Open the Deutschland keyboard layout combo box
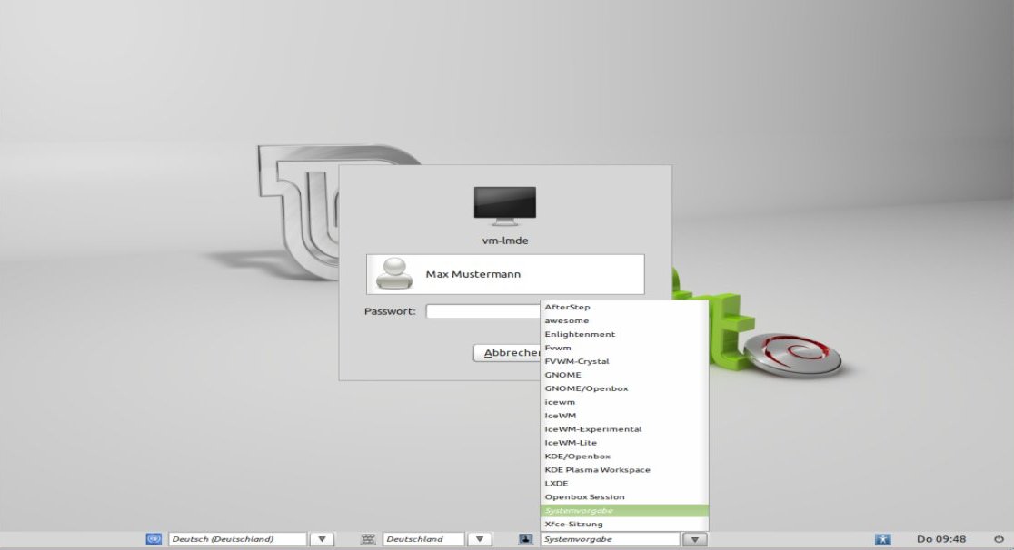 click(423, 538)
